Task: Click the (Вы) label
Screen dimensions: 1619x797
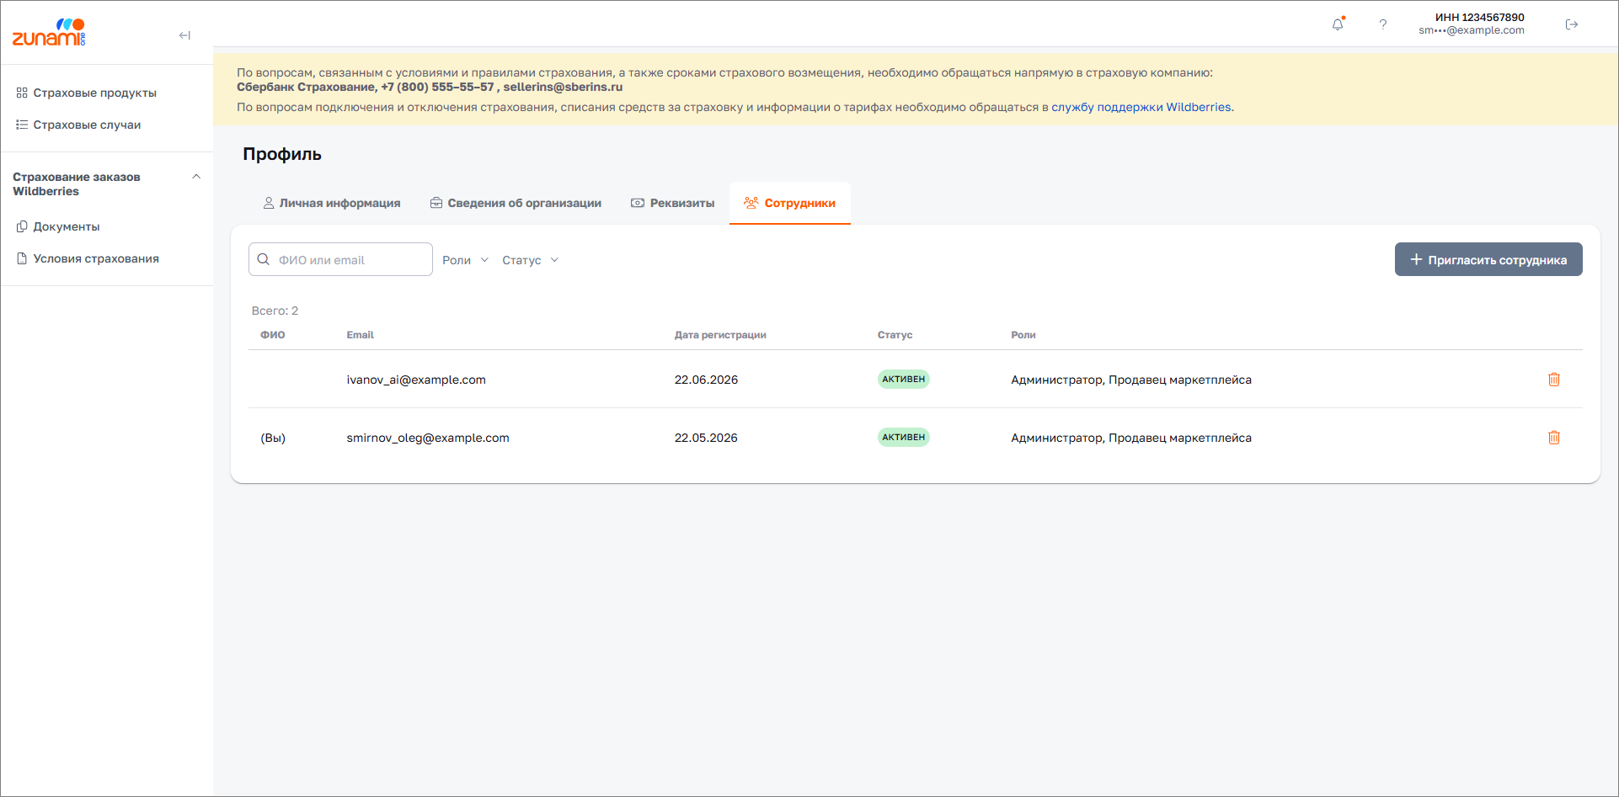Action: 273,438
